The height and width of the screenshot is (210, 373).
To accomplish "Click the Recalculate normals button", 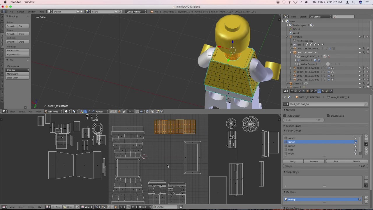I will coord(18,50).
